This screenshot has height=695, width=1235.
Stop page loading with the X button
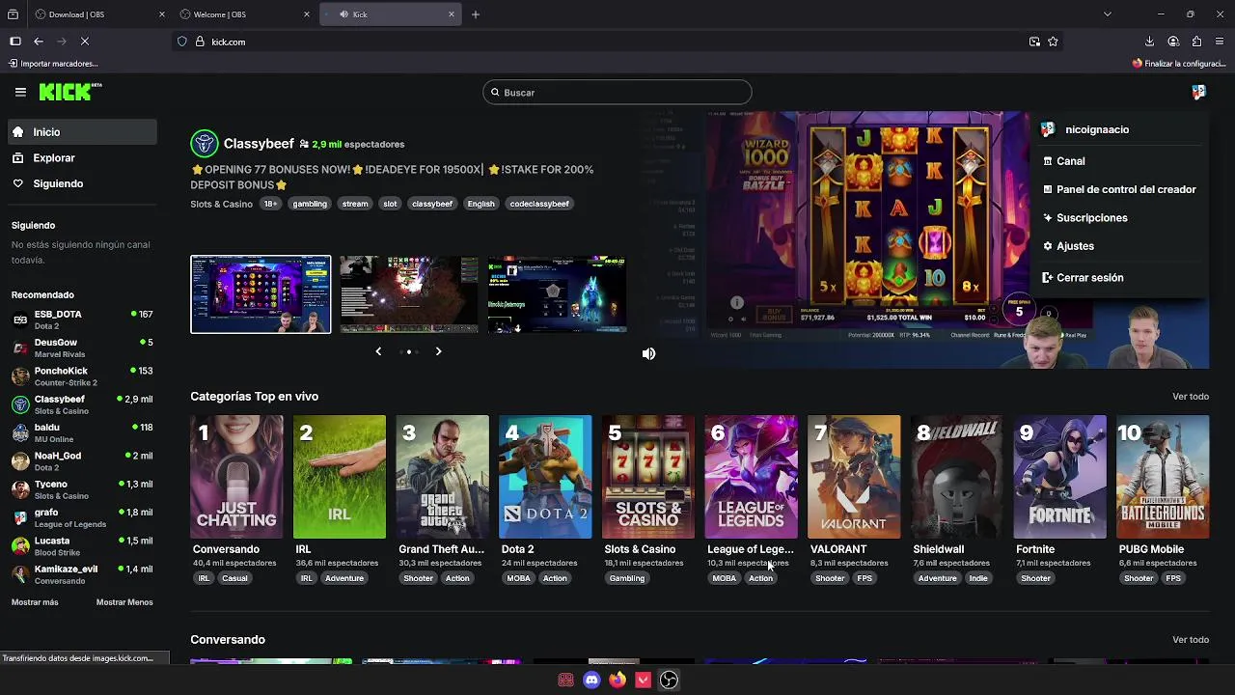pyautogui.click(x=84, y=42)
